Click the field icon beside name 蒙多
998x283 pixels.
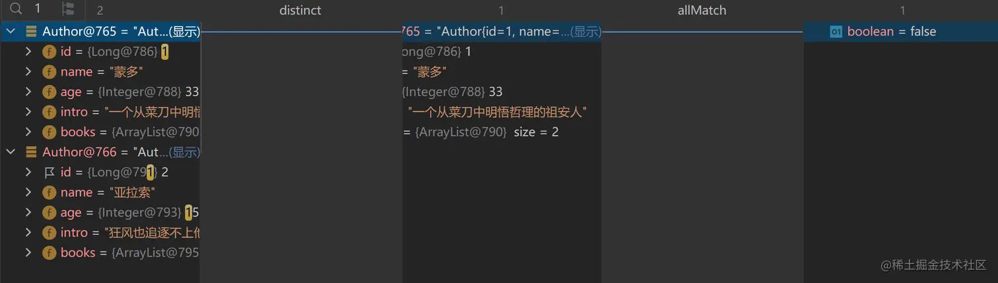[x=49, y=72]
